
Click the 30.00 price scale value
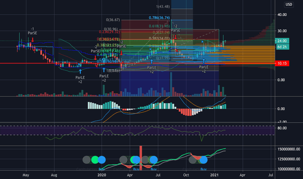pyautogui.click(x=282, y=31)
